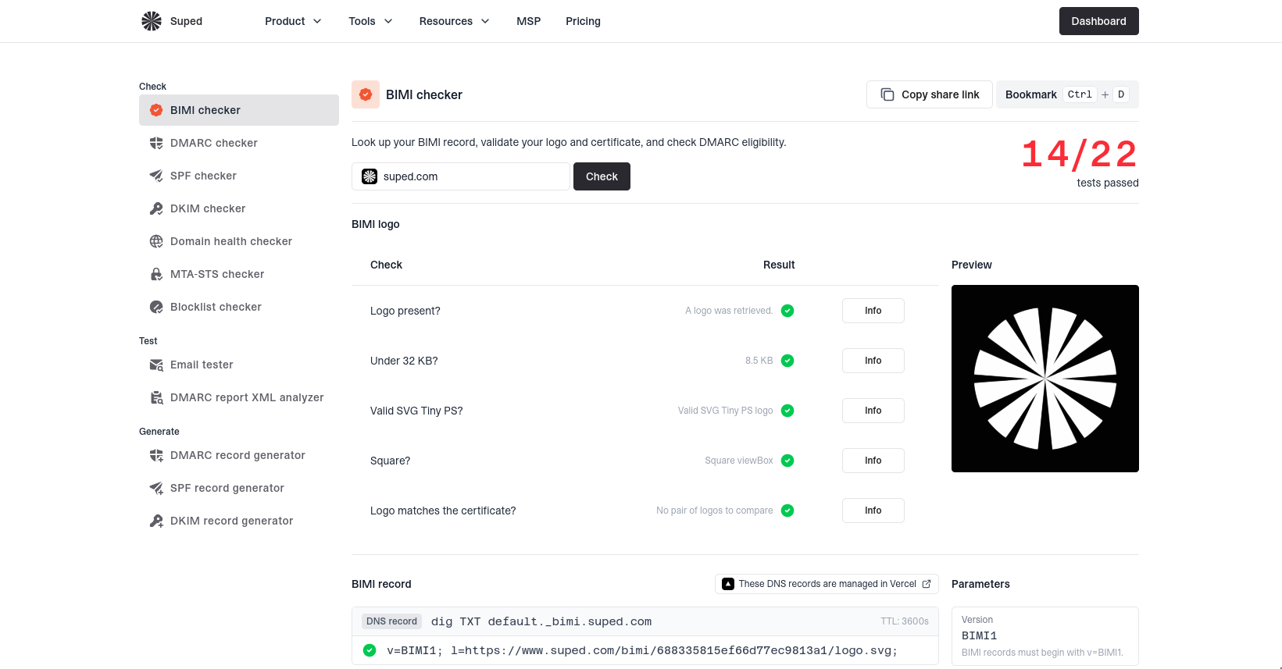Click the Bookmark Ctrl+D button
Image resolution: width=1282 pixels, height=669 pixels.
1067,94
